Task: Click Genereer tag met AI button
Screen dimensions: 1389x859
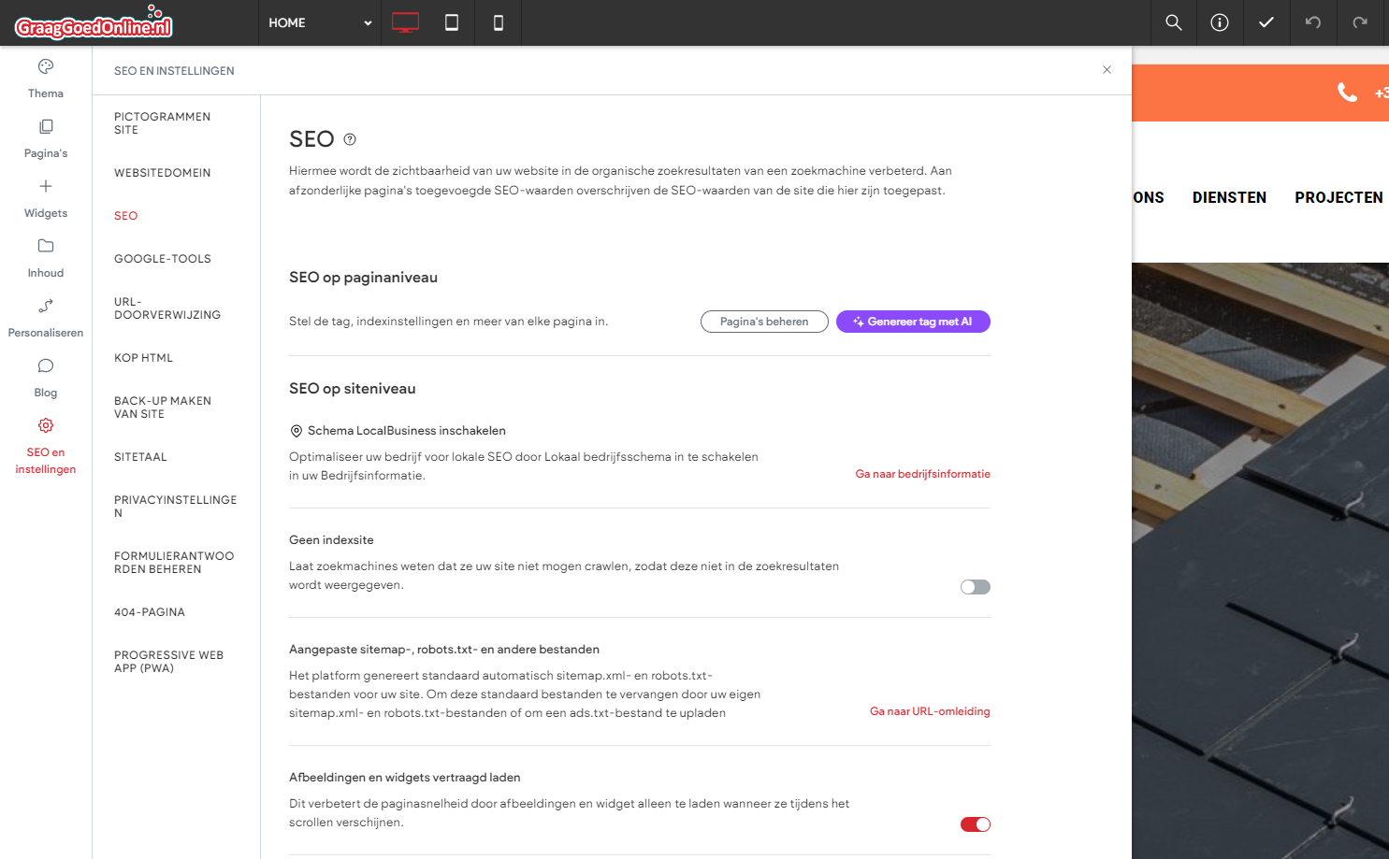Action: (x=913, y=322)
